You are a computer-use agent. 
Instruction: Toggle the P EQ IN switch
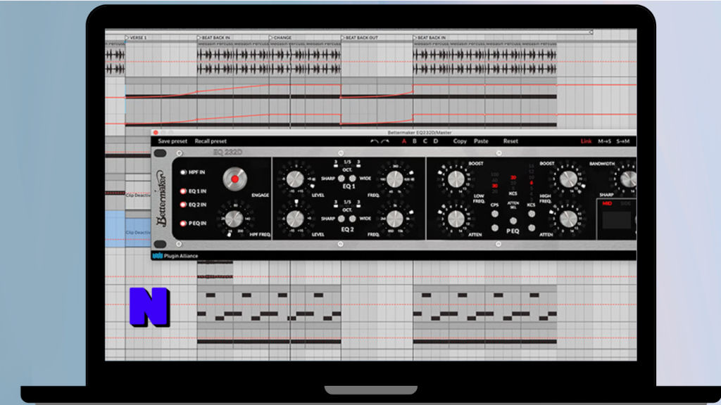click(183, 224)
